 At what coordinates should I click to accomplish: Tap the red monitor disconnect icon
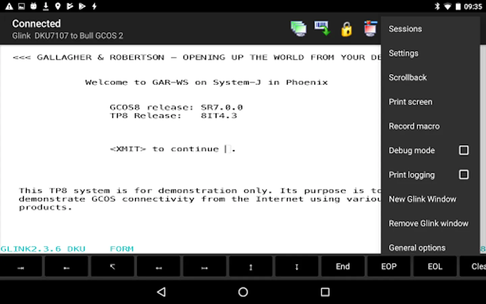tap(370, 28)
